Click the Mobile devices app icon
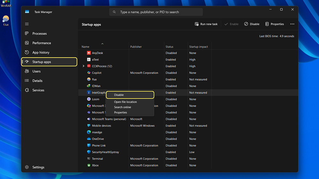This screenshot has width=319, height=179. pyautogui.click(x=89, y=125)
